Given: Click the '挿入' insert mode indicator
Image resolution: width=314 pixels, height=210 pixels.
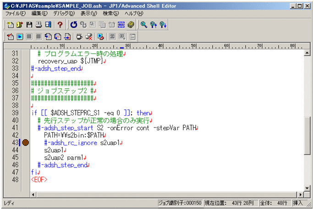Looking at the screenshot, I should tap(298, 203).
